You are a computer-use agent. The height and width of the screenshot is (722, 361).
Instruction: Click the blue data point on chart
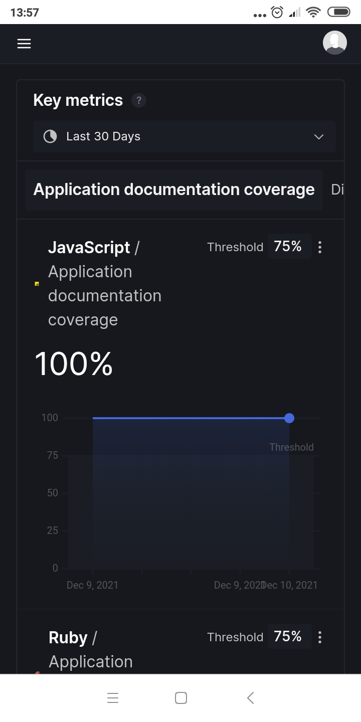tap(289, 418)
